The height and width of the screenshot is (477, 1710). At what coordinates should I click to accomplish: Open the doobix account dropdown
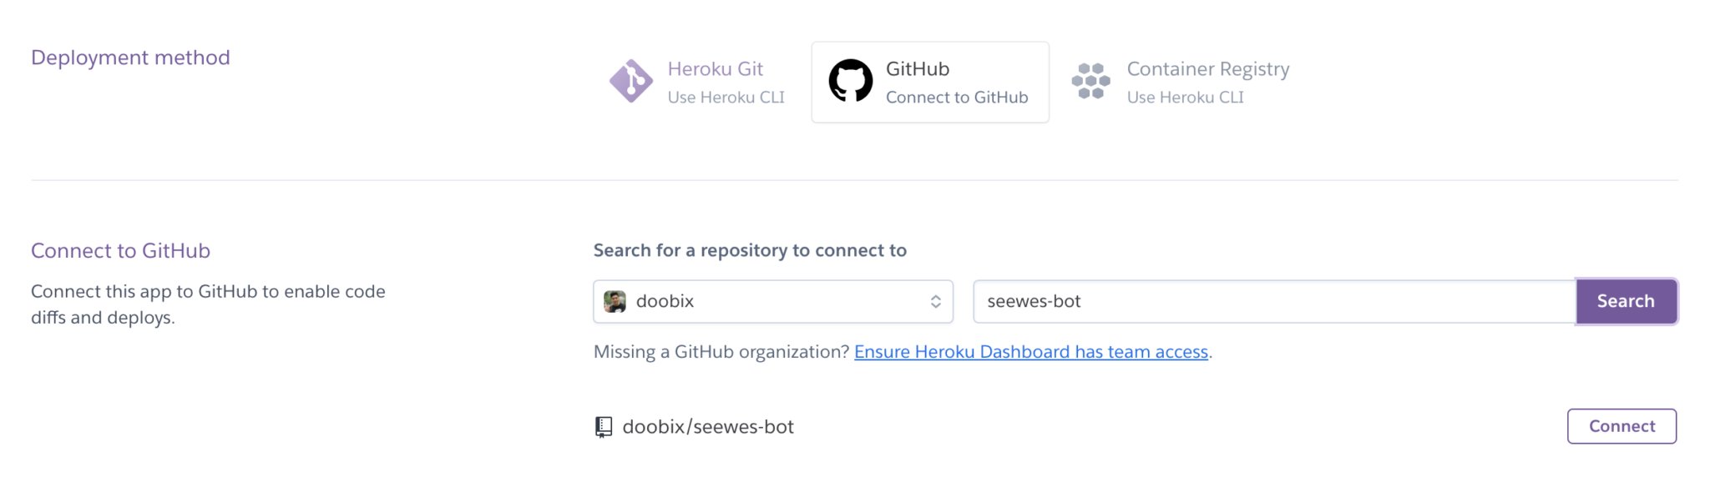click(x=773, y=301)
